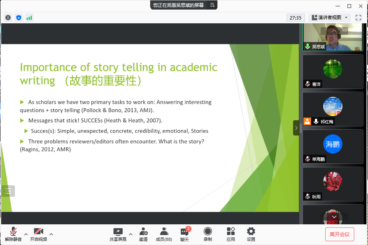Open the 应用 apps panel
Viewport: 368px width, 245px height.
coord(231,234)
